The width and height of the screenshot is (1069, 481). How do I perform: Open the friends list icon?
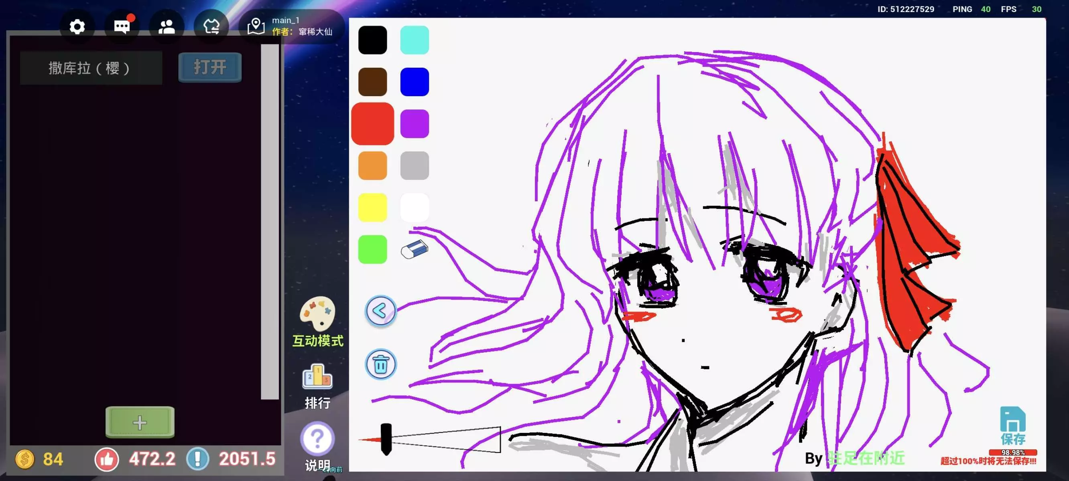(x=167, y=27)
